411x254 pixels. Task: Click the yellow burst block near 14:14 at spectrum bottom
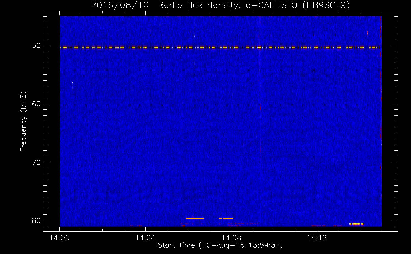coord(356,224)
